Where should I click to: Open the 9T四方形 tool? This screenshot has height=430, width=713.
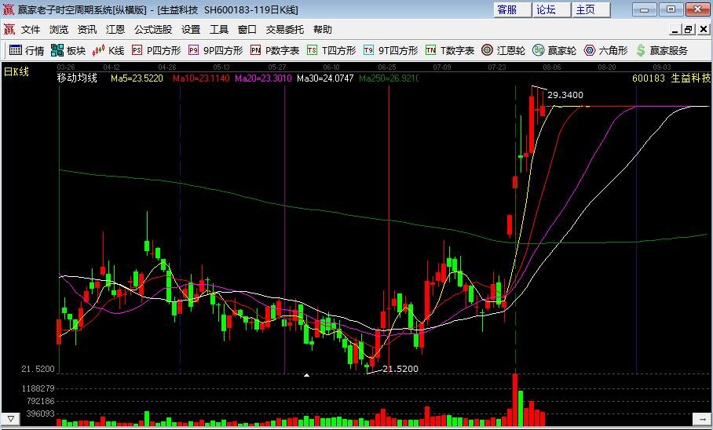(x=390, y=50)
